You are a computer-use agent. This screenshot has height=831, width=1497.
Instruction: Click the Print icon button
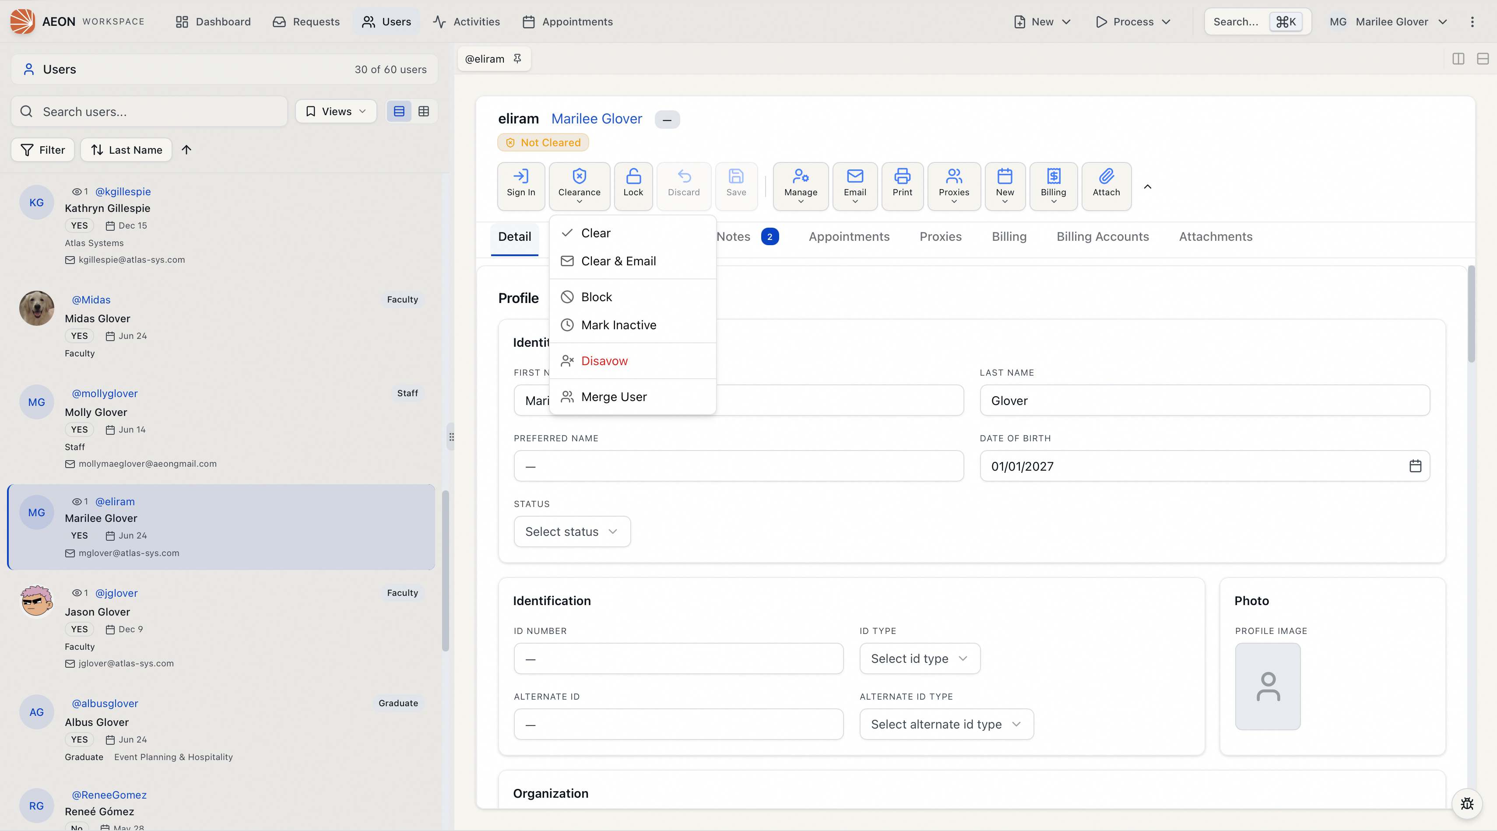[902, 186]
